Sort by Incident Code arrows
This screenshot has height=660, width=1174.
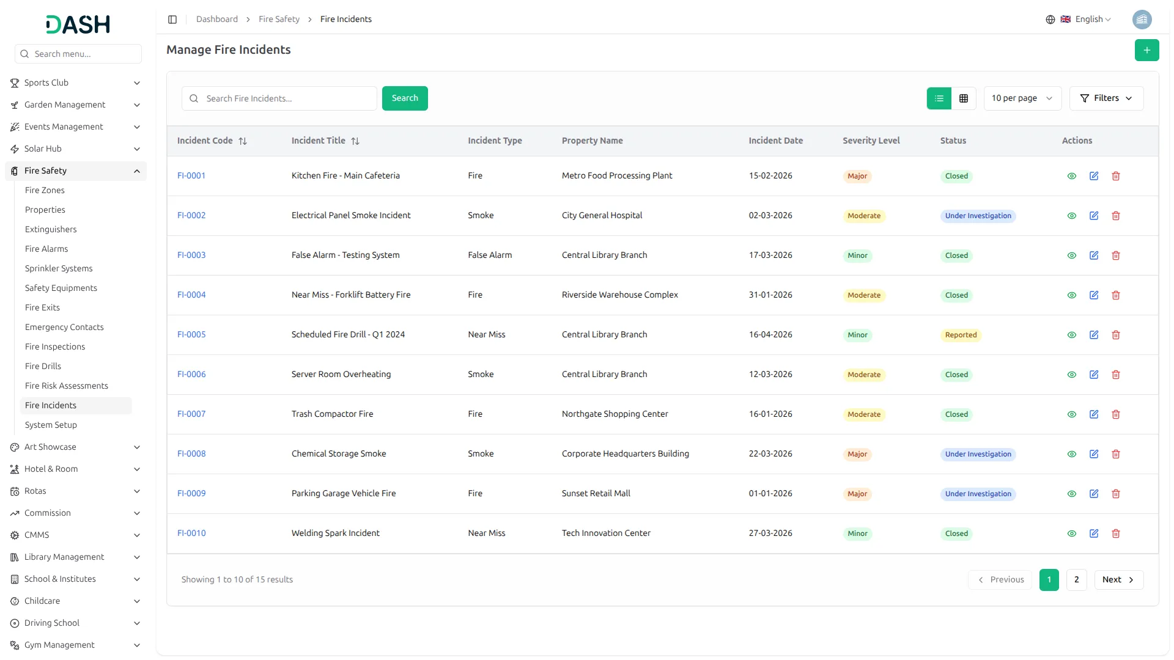[243, 141]
